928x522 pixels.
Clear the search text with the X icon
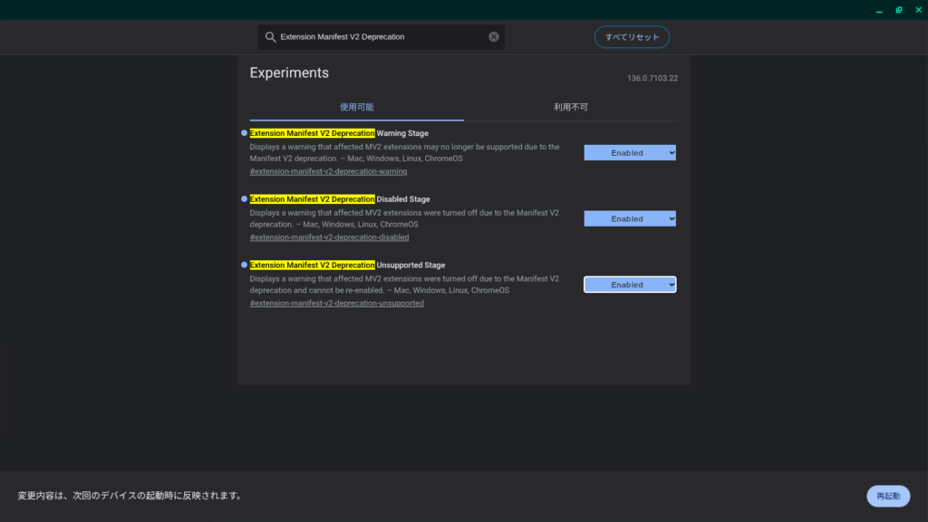point(494,37)
